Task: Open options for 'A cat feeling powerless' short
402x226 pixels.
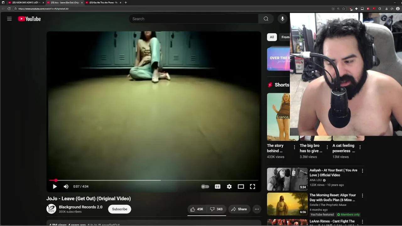Action: click(360, 147)
